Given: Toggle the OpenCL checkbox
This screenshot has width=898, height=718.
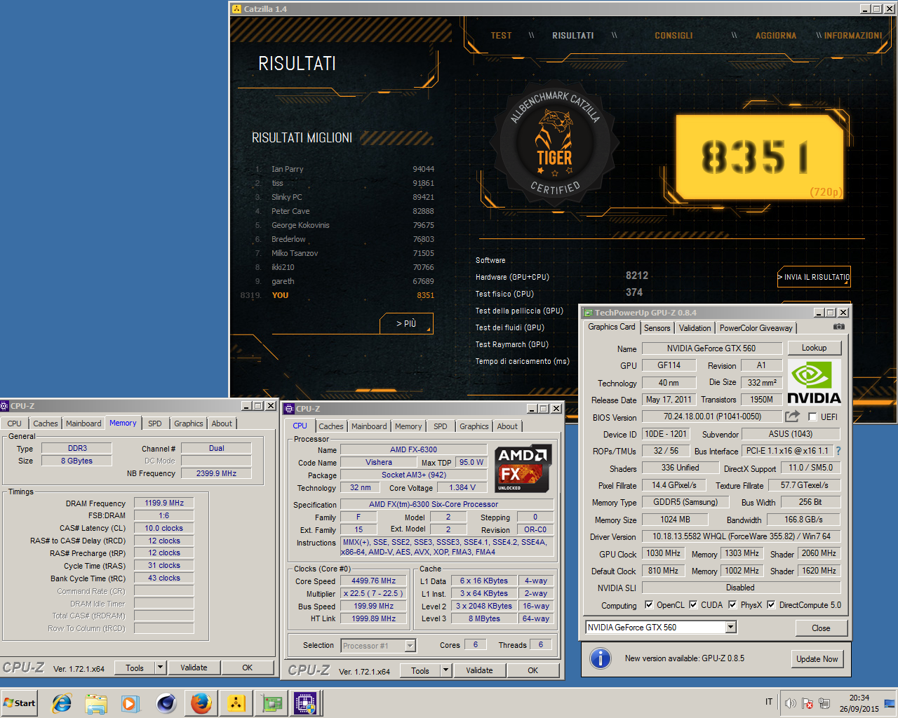Looking at the screenshot, I should click(649, 604).
